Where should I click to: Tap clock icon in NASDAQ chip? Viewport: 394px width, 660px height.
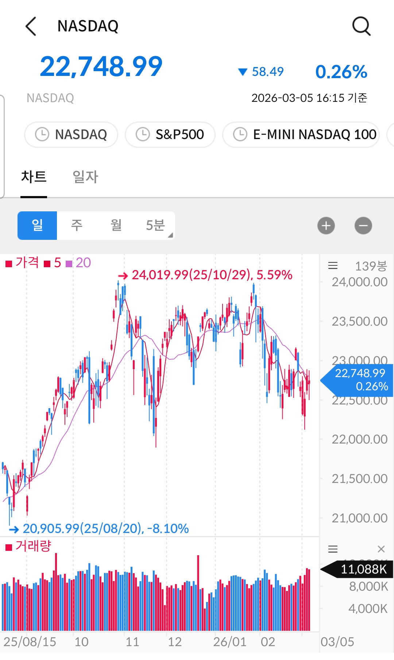point(42,134)
